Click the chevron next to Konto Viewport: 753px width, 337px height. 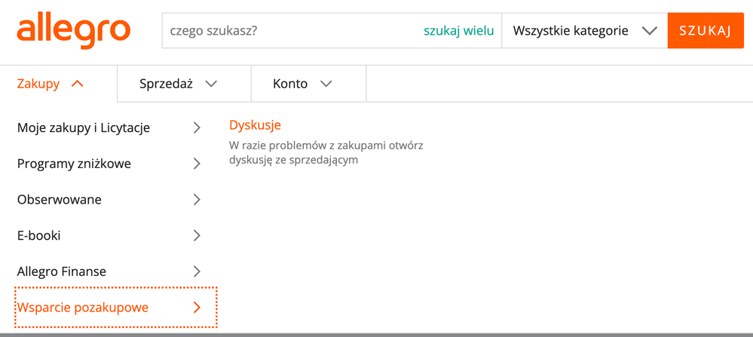[x=326, y=84]
